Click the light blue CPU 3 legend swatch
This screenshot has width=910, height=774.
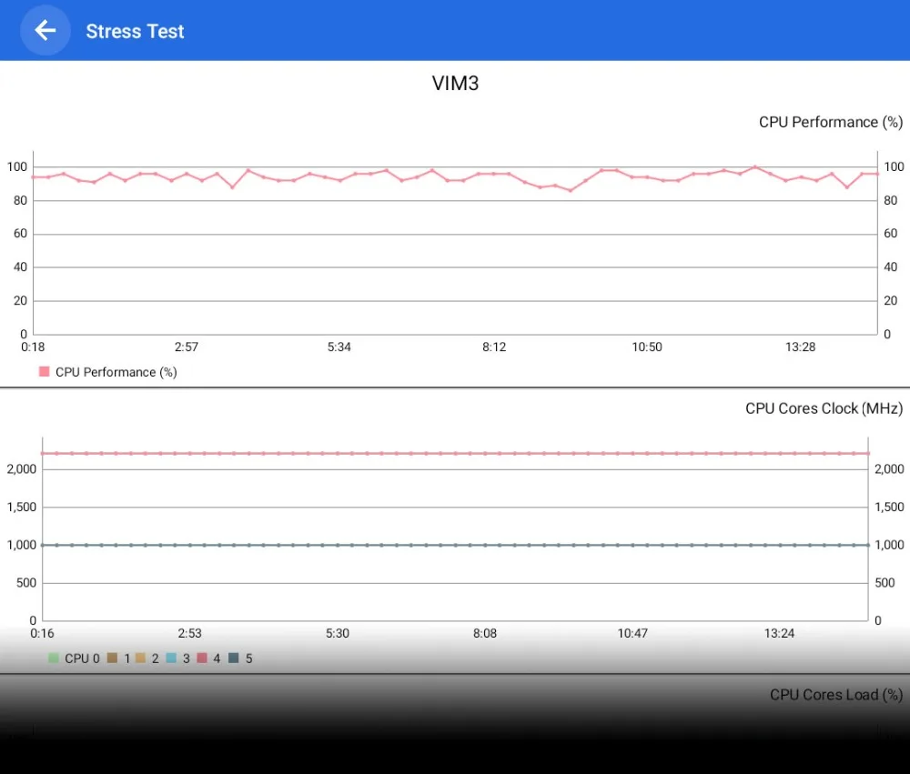click(x=171, y=658)
